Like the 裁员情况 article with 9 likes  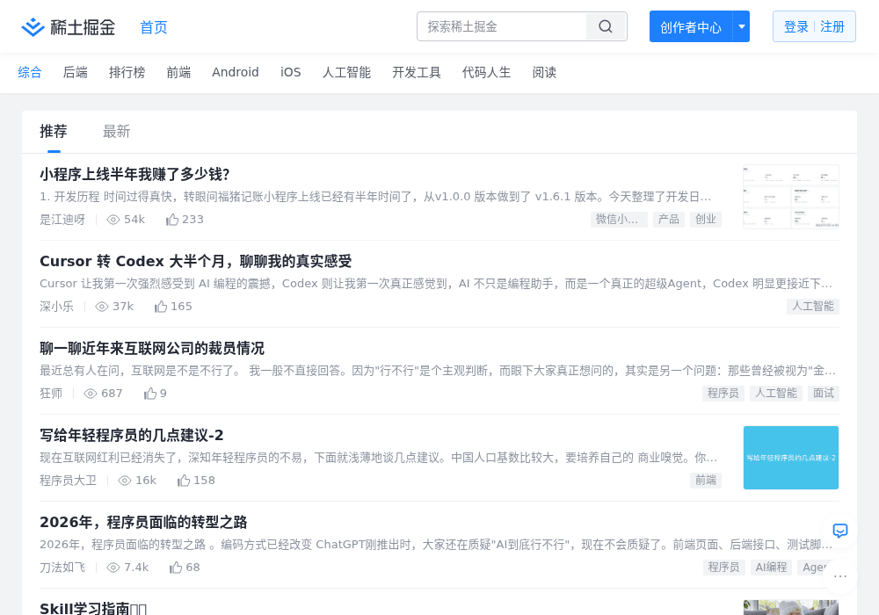(x=149, y=394)
